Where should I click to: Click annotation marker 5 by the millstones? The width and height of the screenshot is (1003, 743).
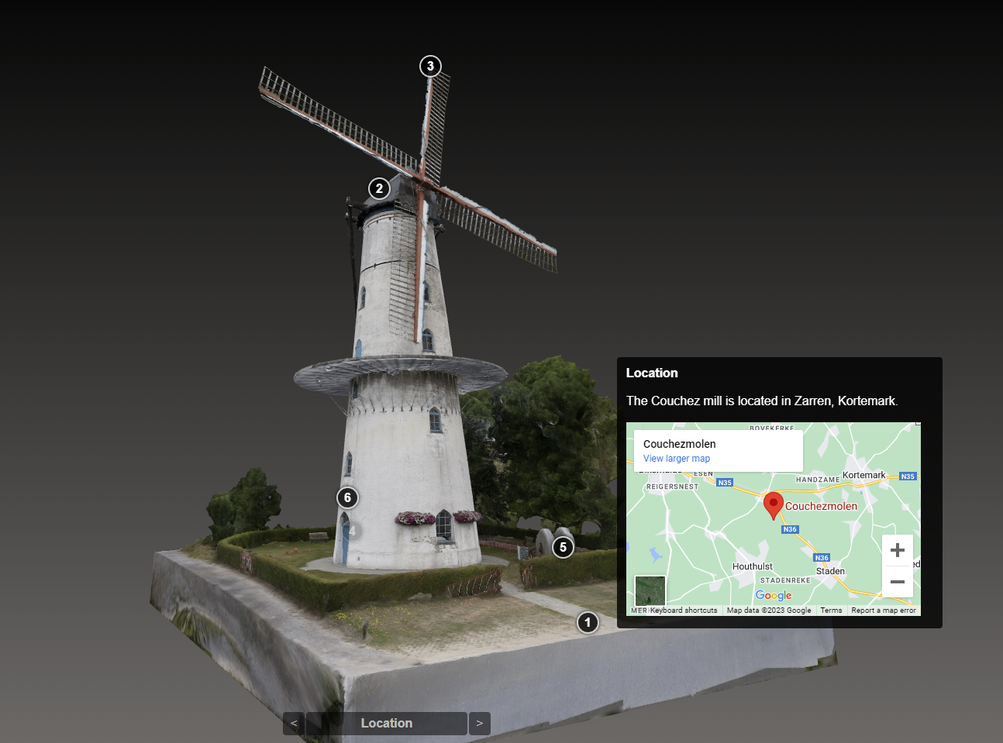tap(564, 547)
